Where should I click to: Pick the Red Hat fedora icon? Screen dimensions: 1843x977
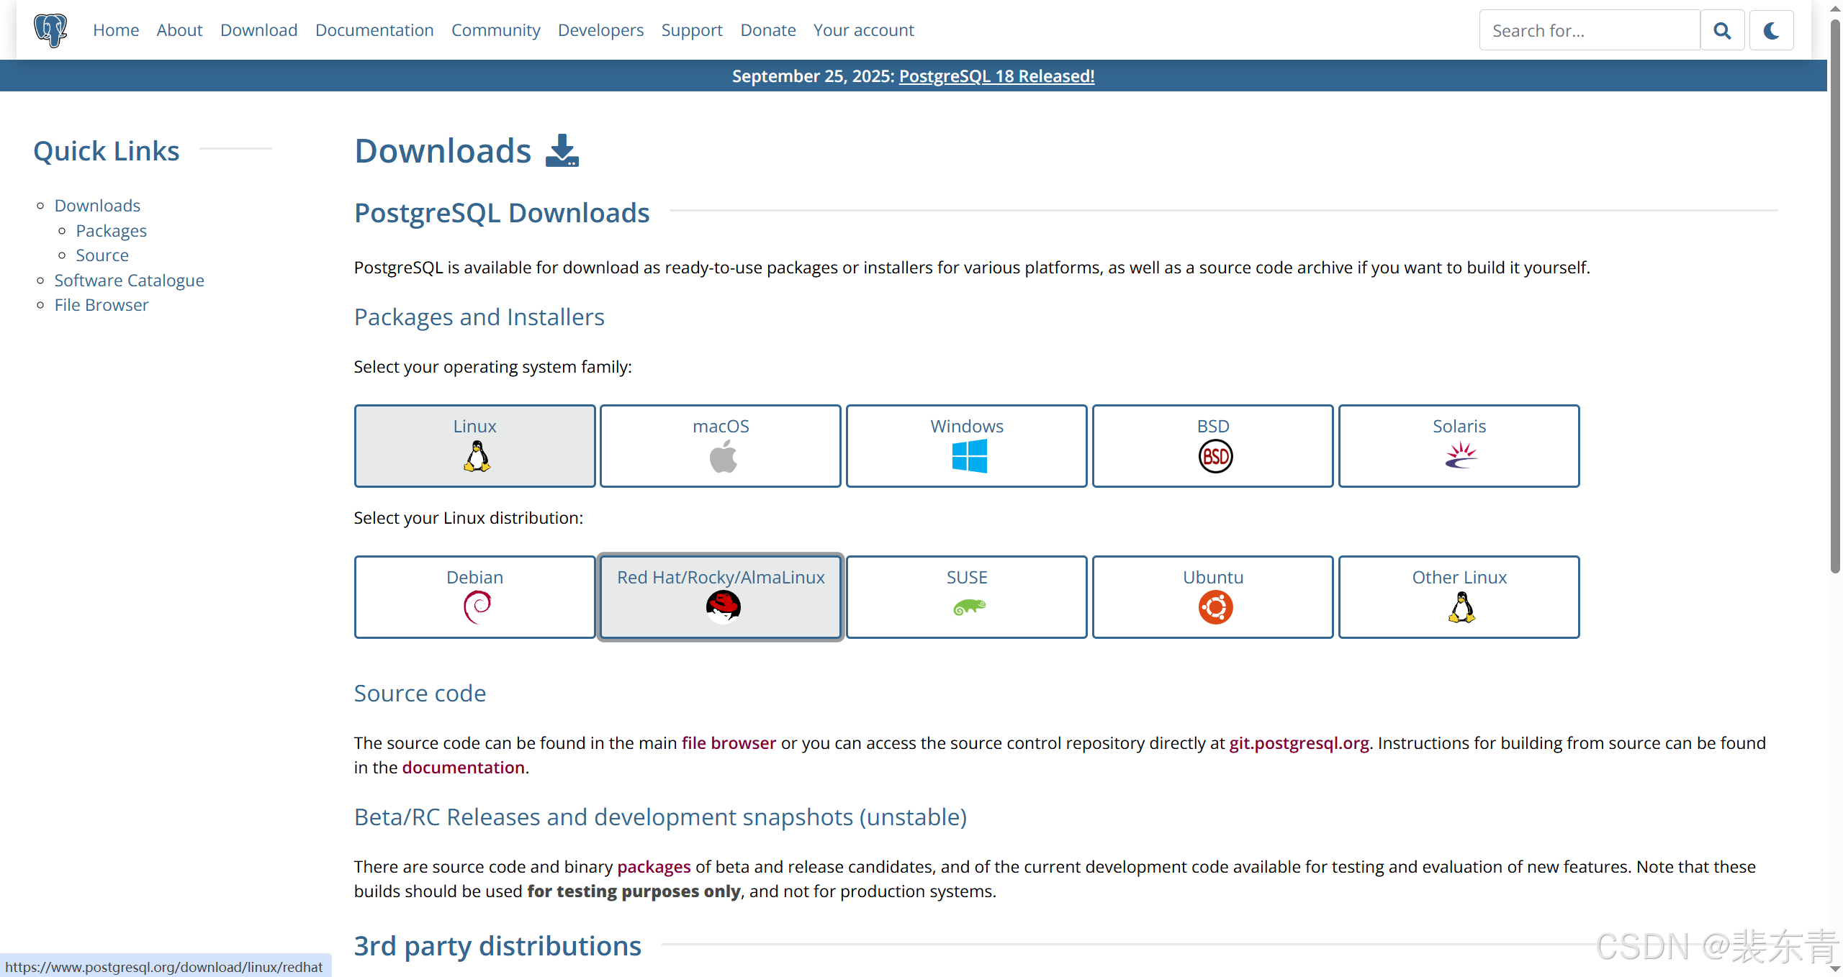(x=723, y=606)
